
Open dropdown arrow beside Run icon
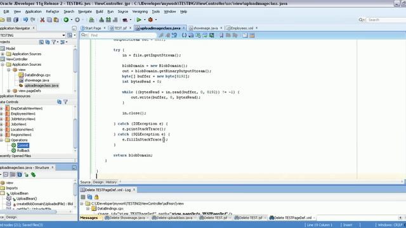click(x=145, y=20)
